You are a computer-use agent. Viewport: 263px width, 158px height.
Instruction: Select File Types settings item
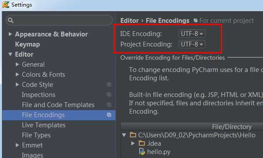tap(36, 135)
